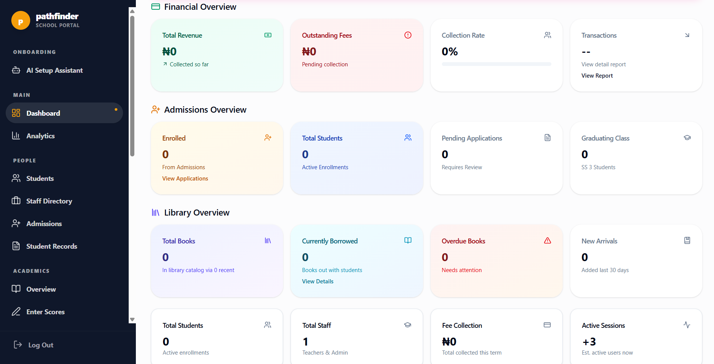Open the Students page

[40, 179]
